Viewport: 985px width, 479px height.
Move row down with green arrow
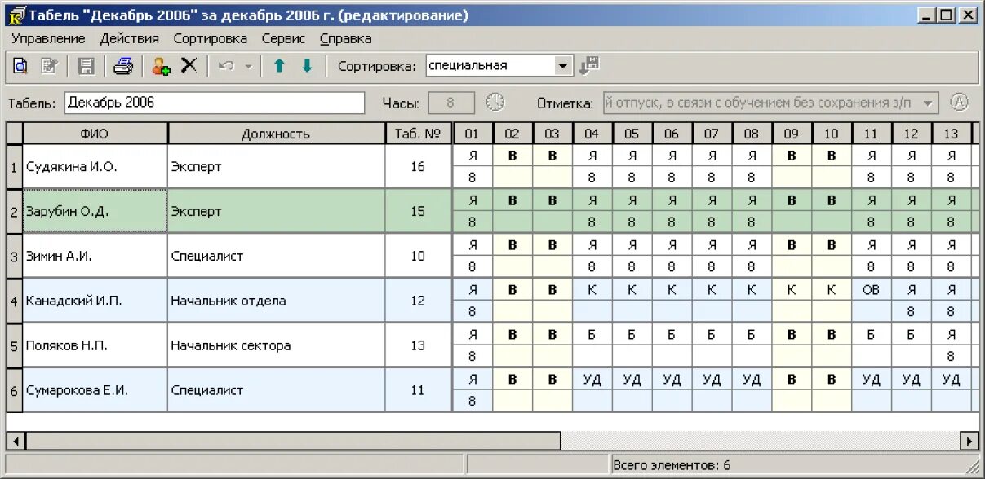click(307, 67)
